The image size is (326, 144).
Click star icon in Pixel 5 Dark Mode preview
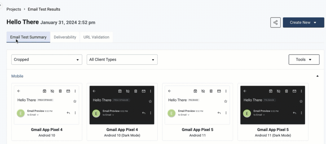301,101
